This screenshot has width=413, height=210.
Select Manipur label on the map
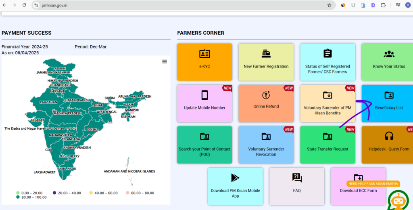[x=132, y=110]
